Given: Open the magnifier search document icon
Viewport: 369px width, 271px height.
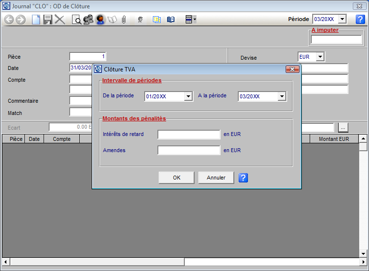Looking at the screenshot, I should [76, 20].
